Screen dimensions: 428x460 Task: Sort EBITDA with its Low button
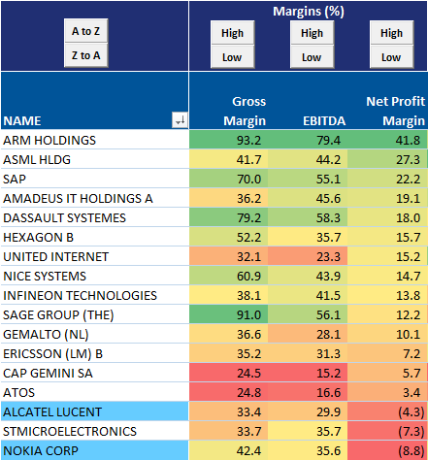[312, 57]
